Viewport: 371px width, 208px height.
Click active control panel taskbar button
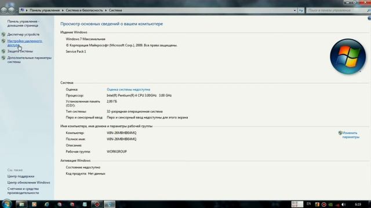pyautogui.click(x=110, y=204)
